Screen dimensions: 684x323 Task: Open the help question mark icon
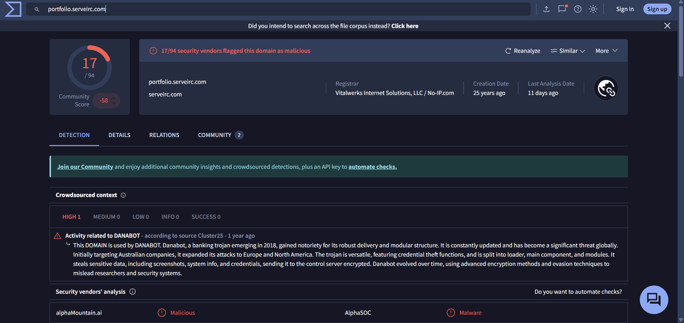tap(577, 9)
